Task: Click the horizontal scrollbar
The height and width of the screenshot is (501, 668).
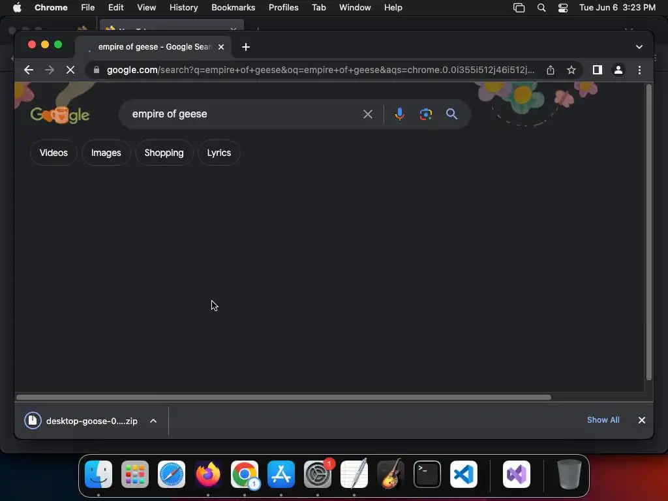Action: (284, 397)
